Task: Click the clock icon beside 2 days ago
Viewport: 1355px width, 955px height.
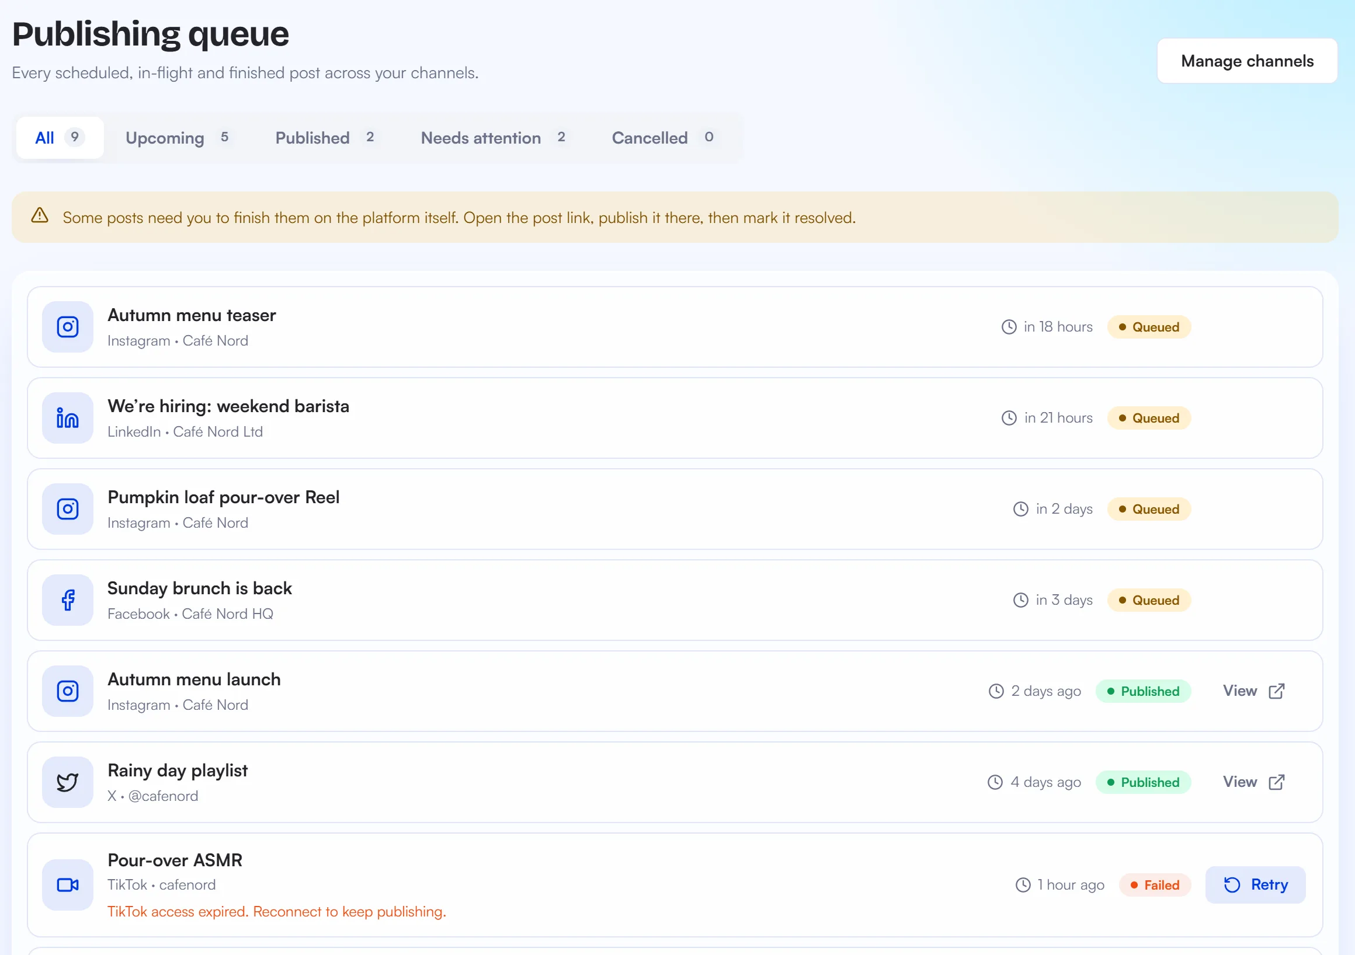Action: coord(996,691)
